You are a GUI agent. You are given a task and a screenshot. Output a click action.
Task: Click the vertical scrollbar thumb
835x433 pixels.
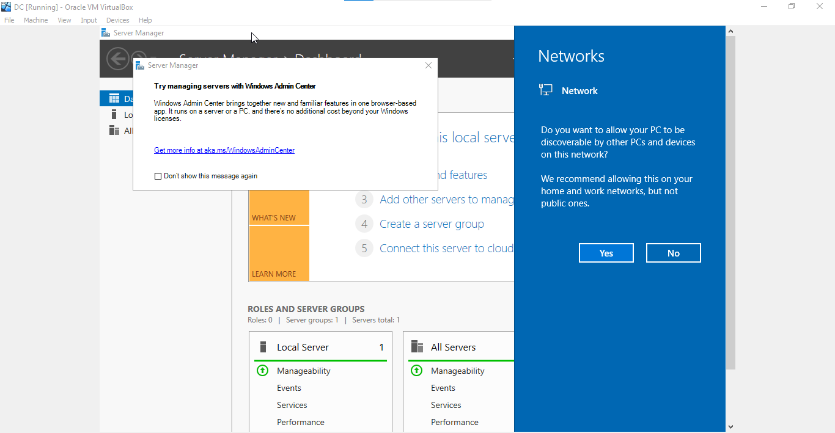click(x=730, y=203)
